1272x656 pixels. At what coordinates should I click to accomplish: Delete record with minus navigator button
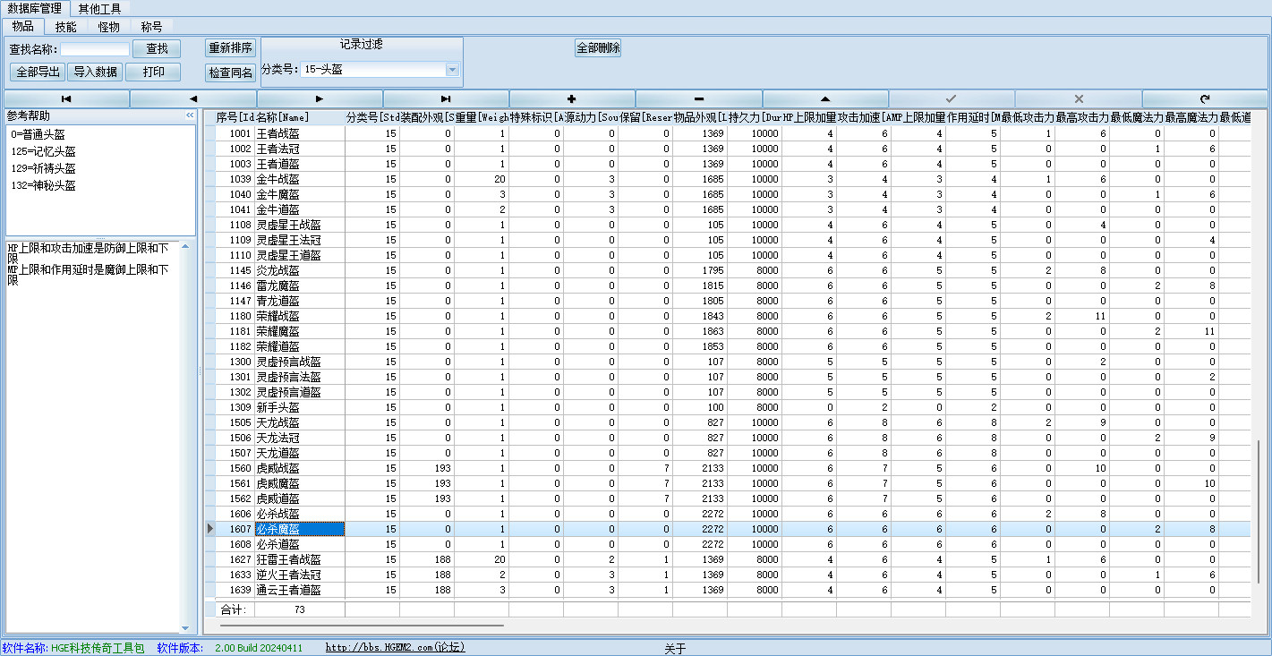click(x=699, y=98)
